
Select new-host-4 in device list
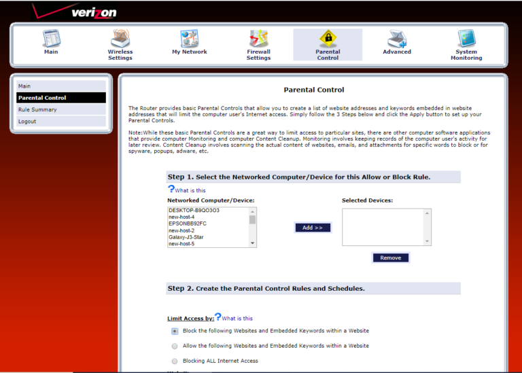(209, 217)
